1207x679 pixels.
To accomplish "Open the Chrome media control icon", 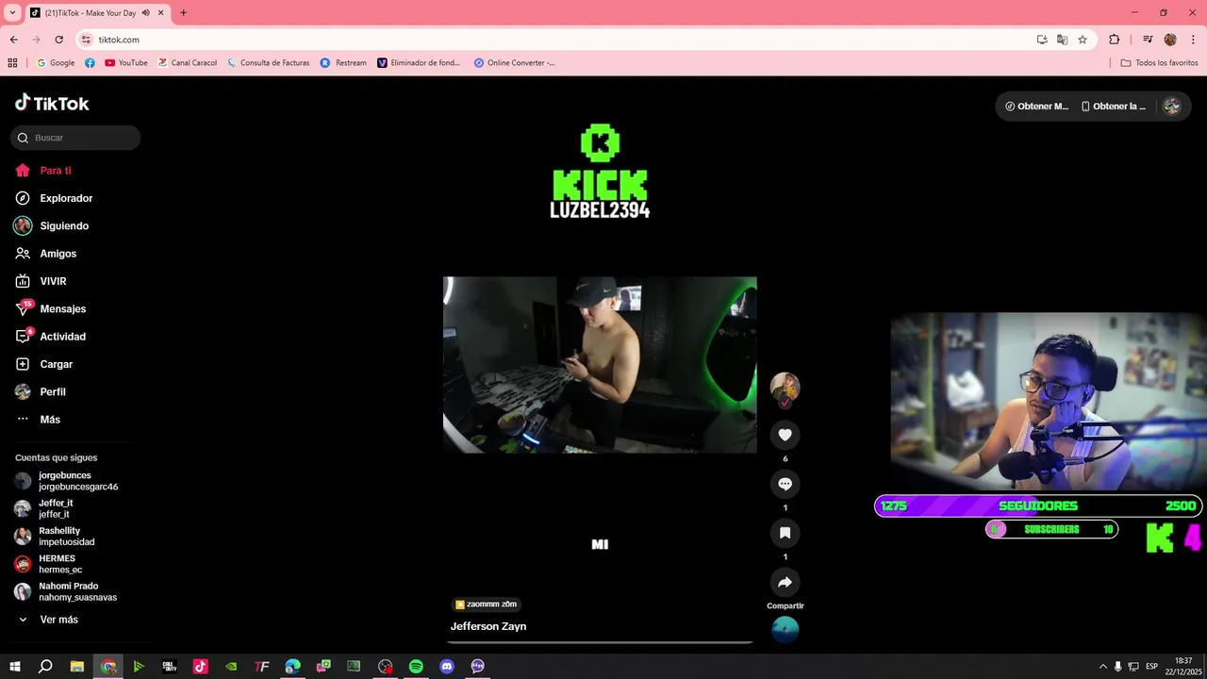I will click(1148, 40).
